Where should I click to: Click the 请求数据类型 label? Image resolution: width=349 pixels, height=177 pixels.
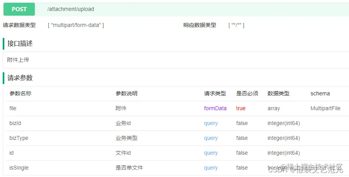19,25
